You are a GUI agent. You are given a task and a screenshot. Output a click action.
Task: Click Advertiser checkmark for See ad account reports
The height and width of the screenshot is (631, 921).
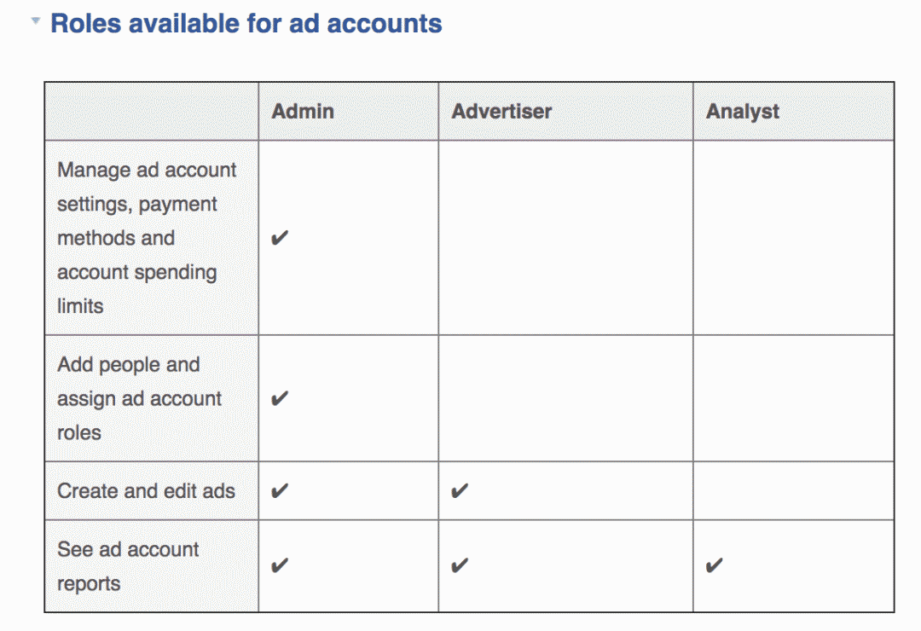460,566
